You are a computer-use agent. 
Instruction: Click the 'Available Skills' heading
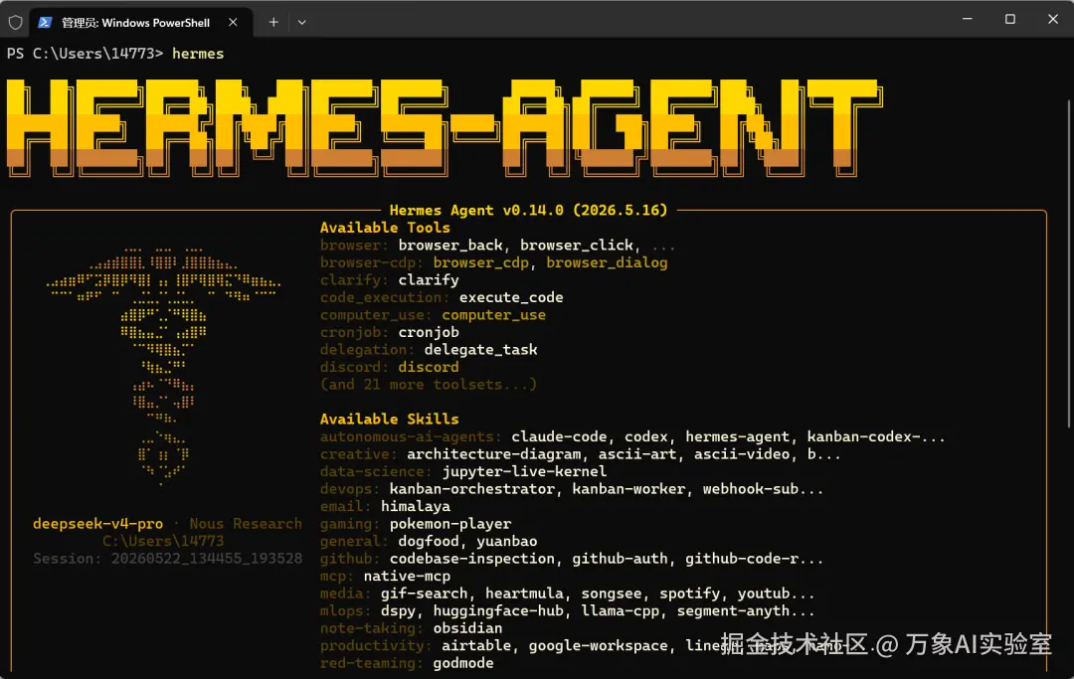click(x=389, y=419)
